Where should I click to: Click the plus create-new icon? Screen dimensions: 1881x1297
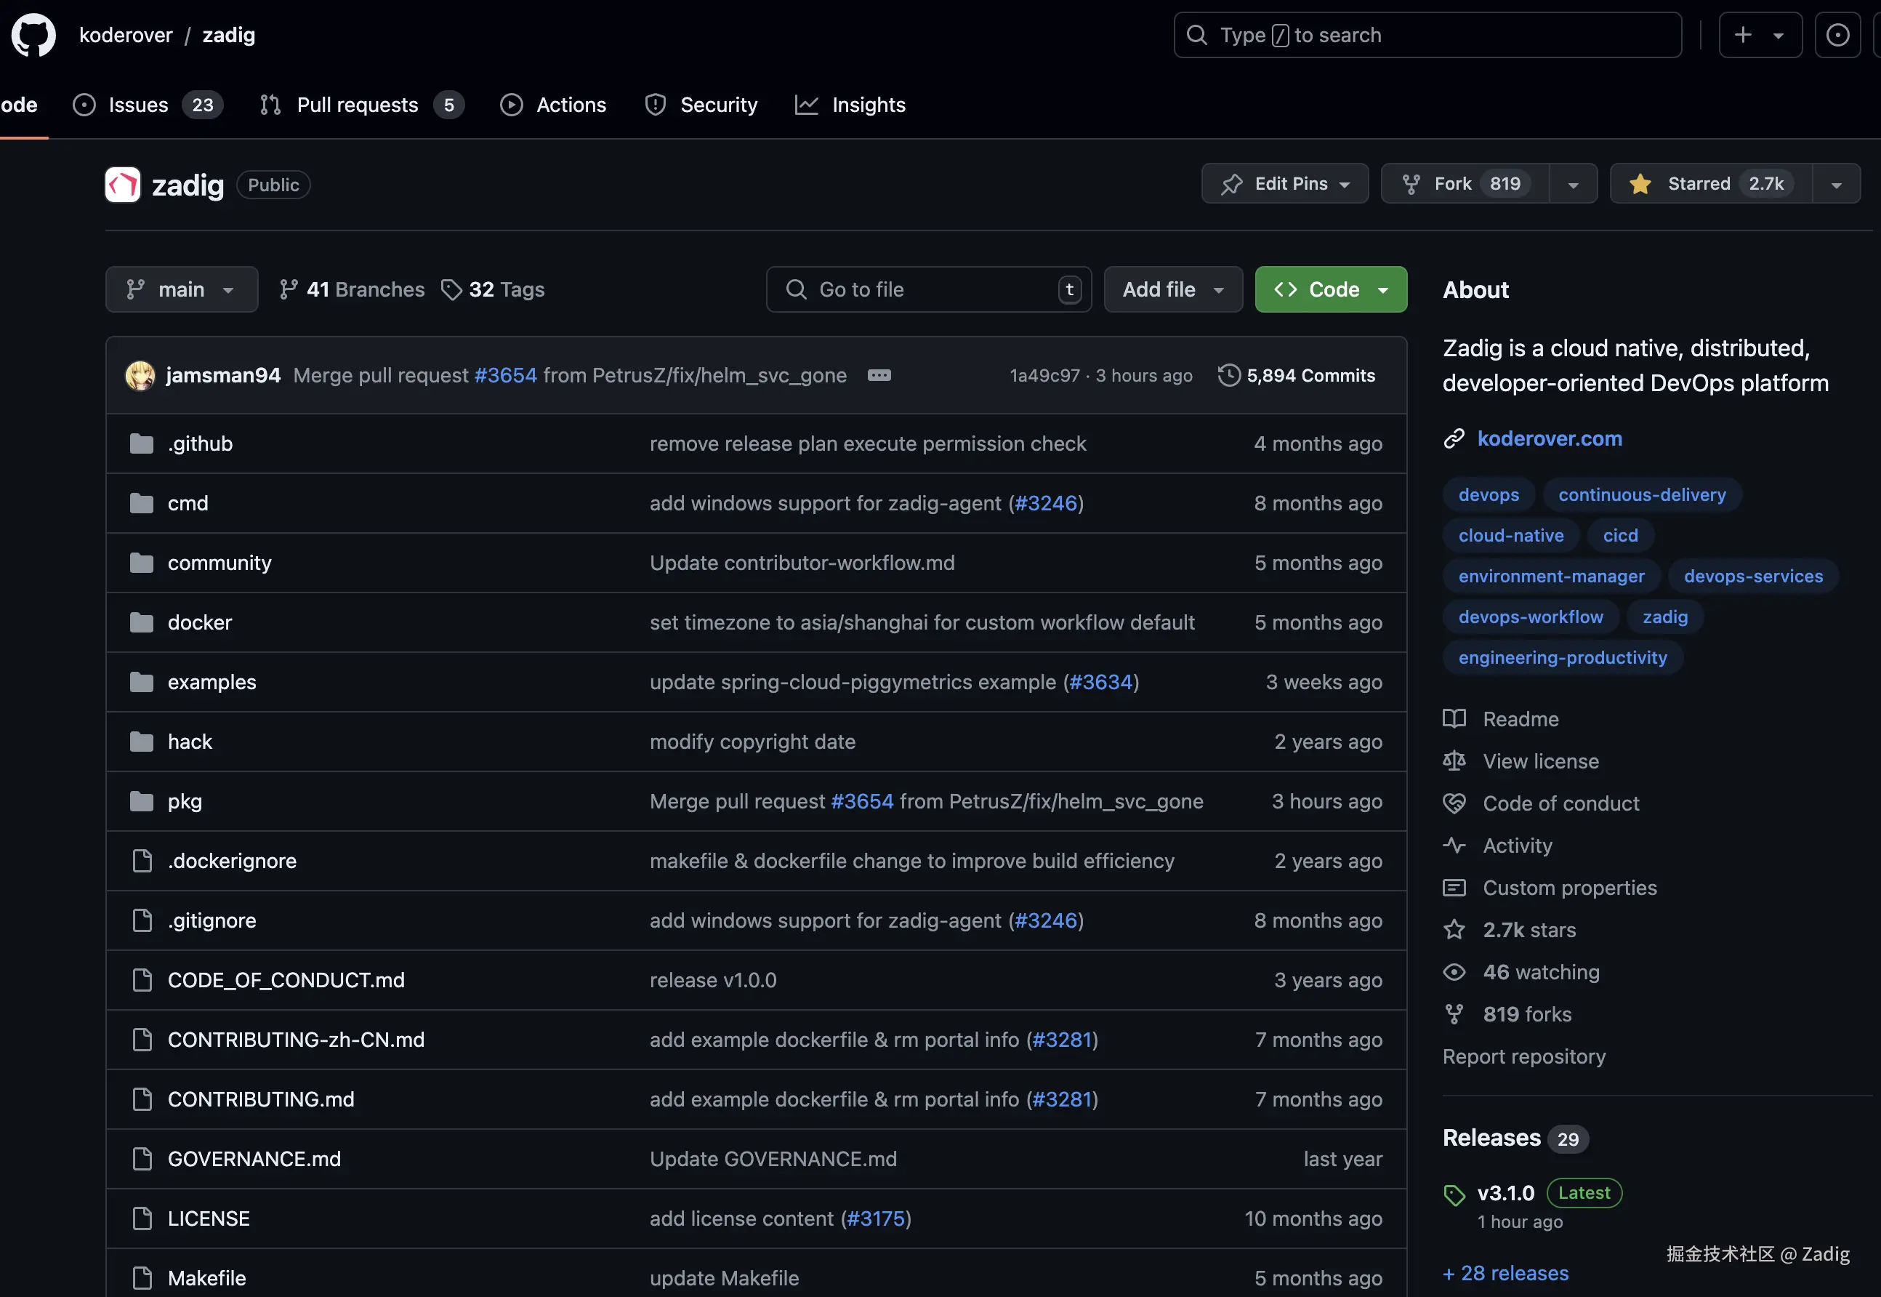pos(1743,35)
